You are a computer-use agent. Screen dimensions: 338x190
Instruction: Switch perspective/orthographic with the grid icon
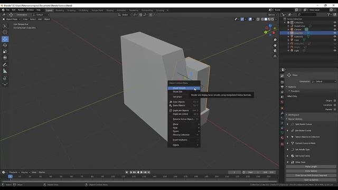pos(275,56)
